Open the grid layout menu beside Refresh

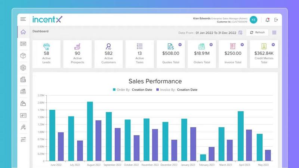pyautogui.click(x=274, y=32)
